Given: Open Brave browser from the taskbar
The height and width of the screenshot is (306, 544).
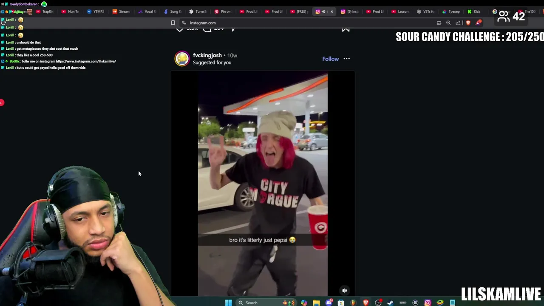Looking at the screenshot, I should pyautogui.click(x=365, y=303).
